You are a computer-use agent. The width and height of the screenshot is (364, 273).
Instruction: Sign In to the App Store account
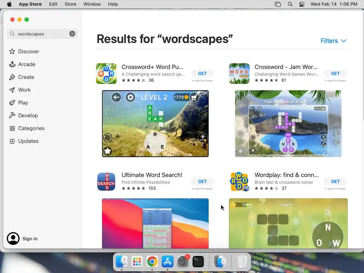point(22,239)
